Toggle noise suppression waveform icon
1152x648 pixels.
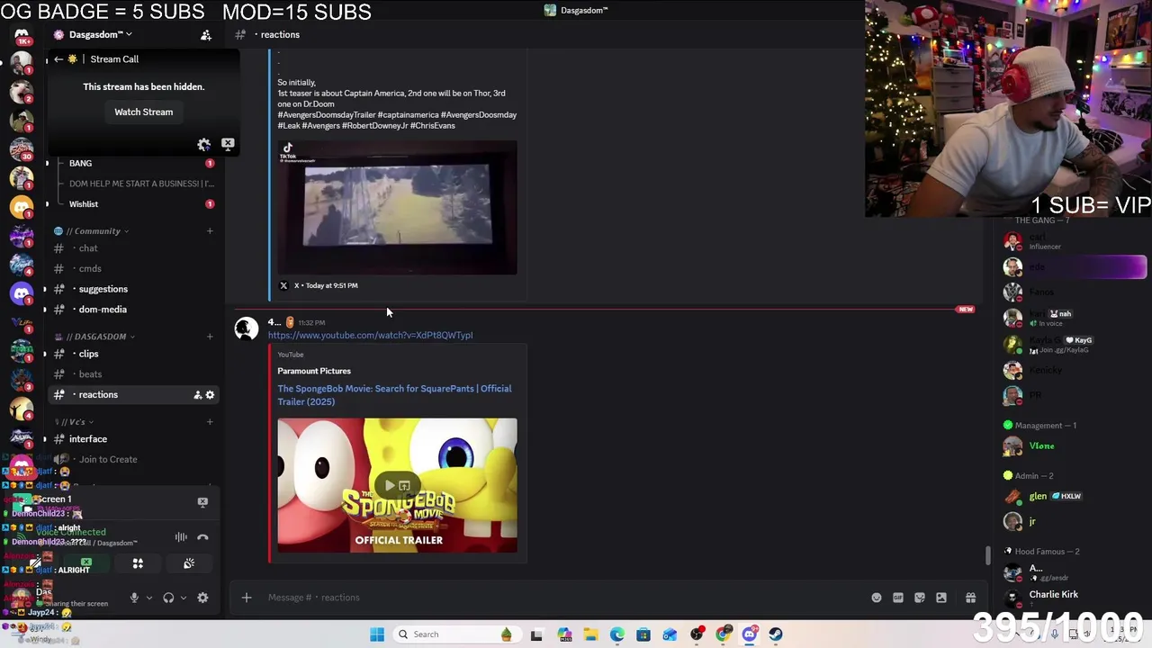pyautogui.click(x=181, y=537)
